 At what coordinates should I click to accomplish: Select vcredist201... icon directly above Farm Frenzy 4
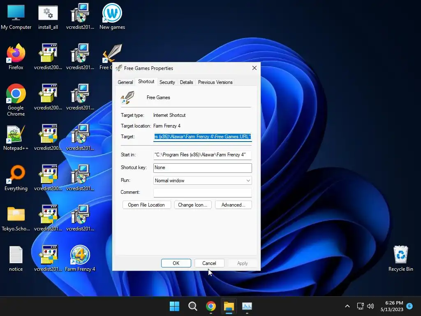(x=80, y=218)
